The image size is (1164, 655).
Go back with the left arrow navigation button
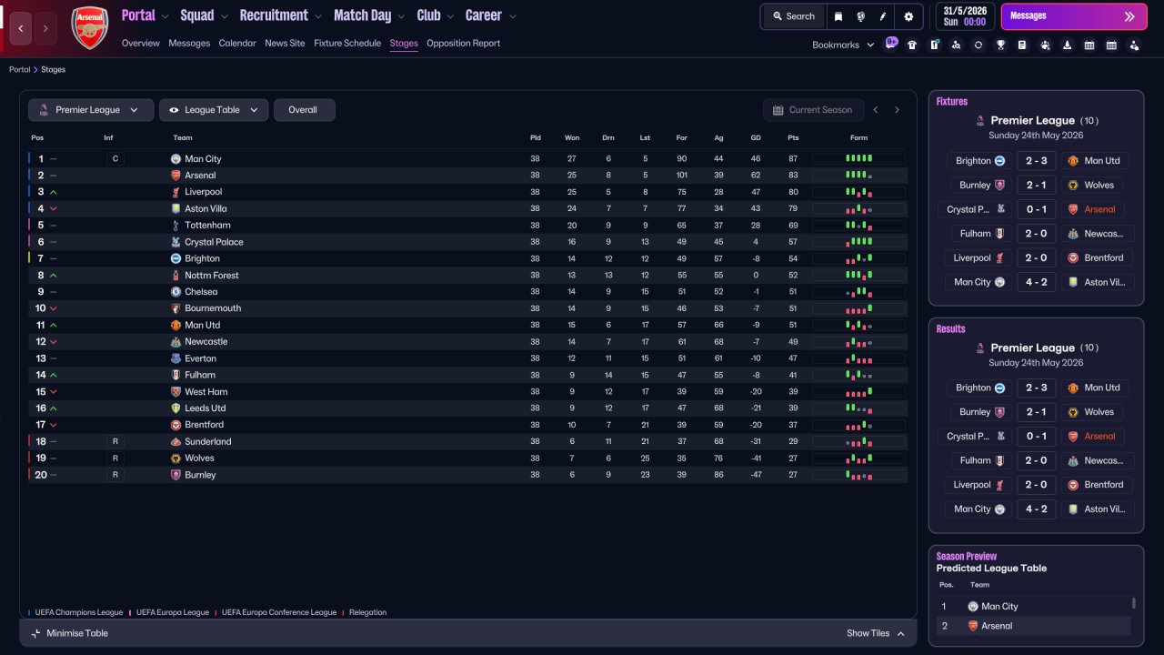click(x=20, y=28)
